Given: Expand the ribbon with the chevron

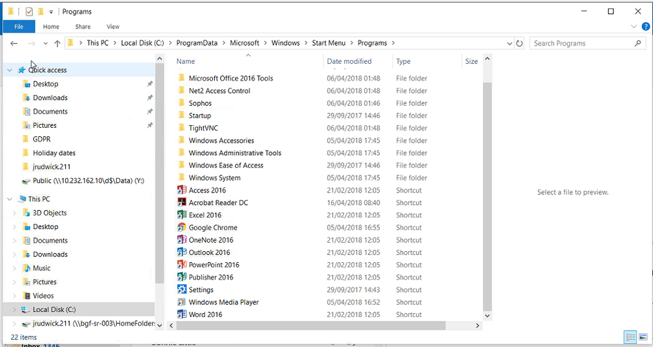Looking at the screenshot, I should pyautogui.click(x=634, y=27).
